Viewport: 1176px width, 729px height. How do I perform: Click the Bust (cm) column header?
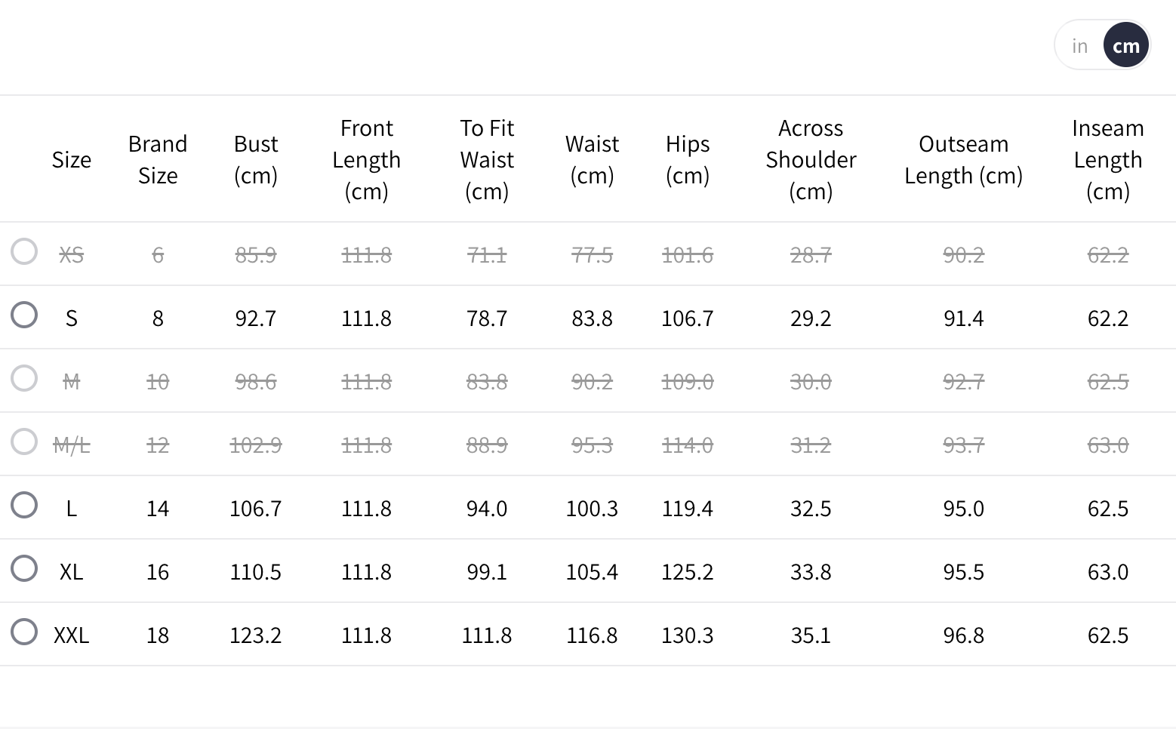(x=256, y=160)
